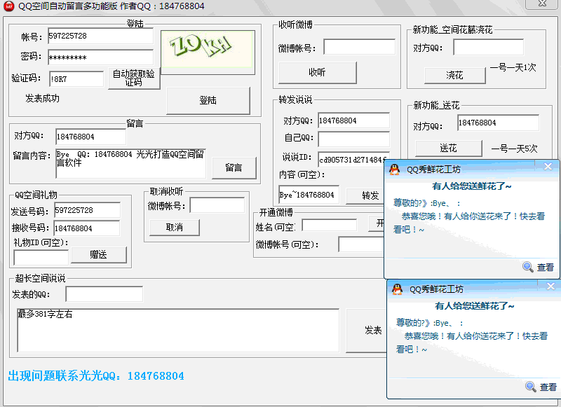Click 发送号码 field in QQ空间礼物
The width and height of the screenshot is (561, 407).
click(x=87, y=210)
